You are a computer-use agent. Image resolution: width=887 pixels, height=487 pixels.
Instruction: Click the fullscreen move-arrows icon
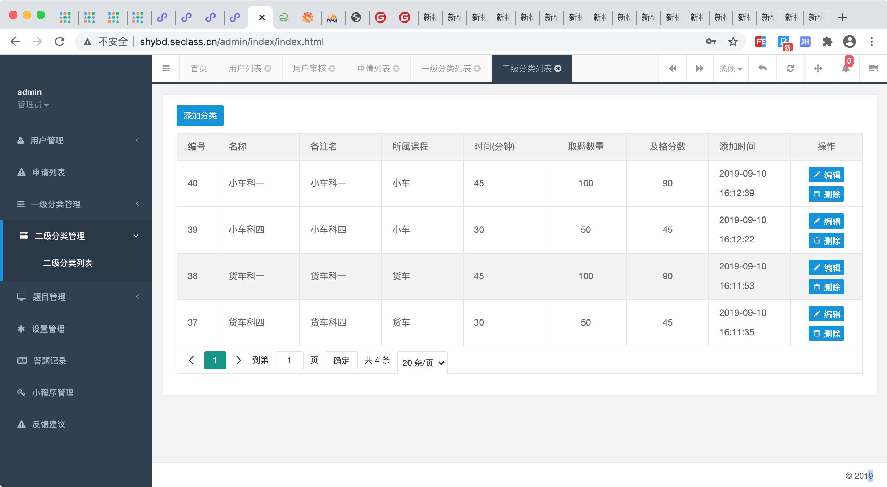[818, 69]
